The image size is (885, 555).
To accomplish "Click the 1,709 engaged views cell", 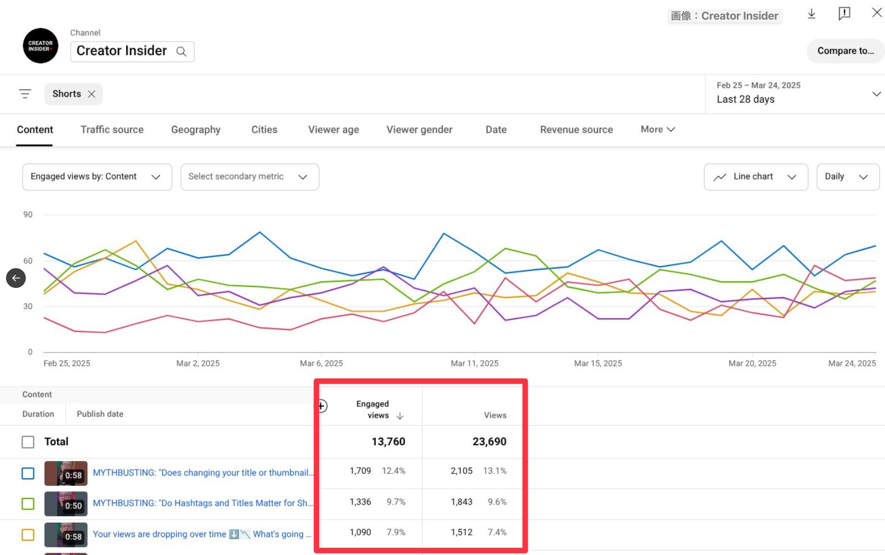I will point(360,471).
